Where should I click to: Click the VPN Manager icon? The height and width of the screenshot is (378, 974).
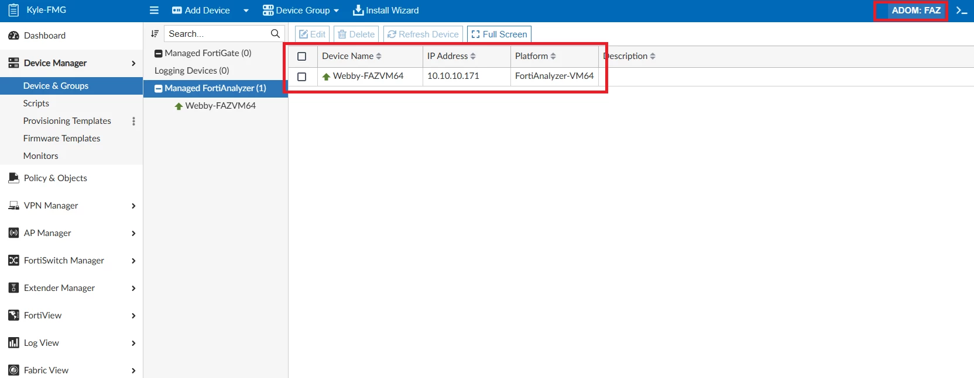pyautogui.click(x=13, y=206)
